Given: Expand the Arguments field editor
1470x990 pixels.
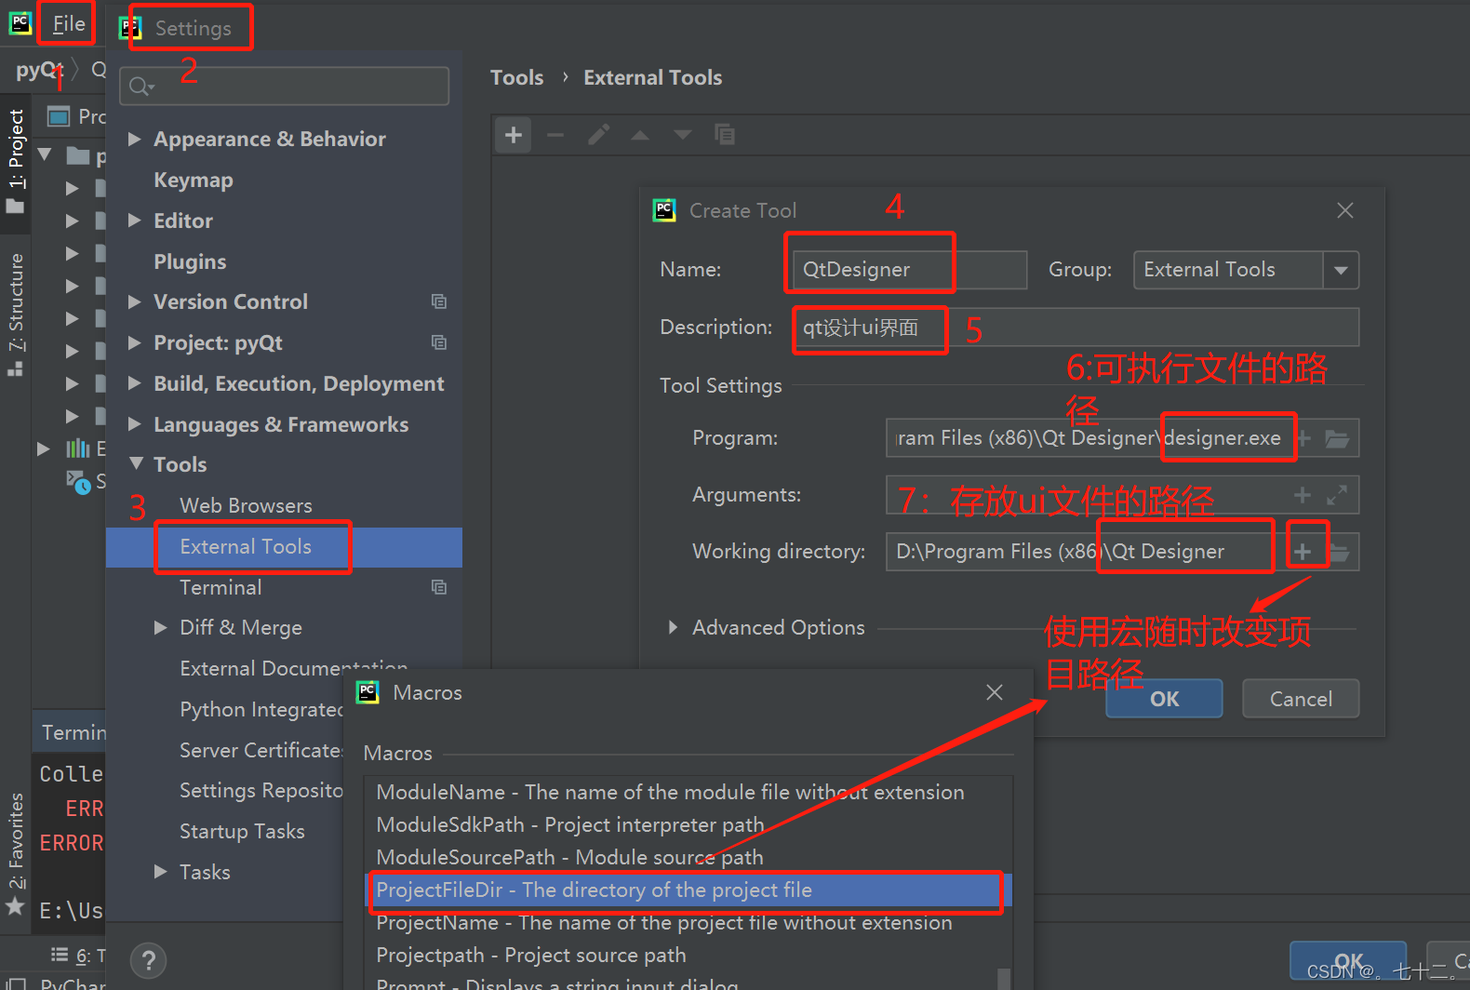Looking at the screenshot, I should click(1337, 495).
